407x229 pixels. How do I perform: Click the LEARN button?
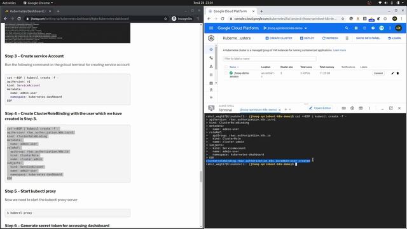(394, 38)
